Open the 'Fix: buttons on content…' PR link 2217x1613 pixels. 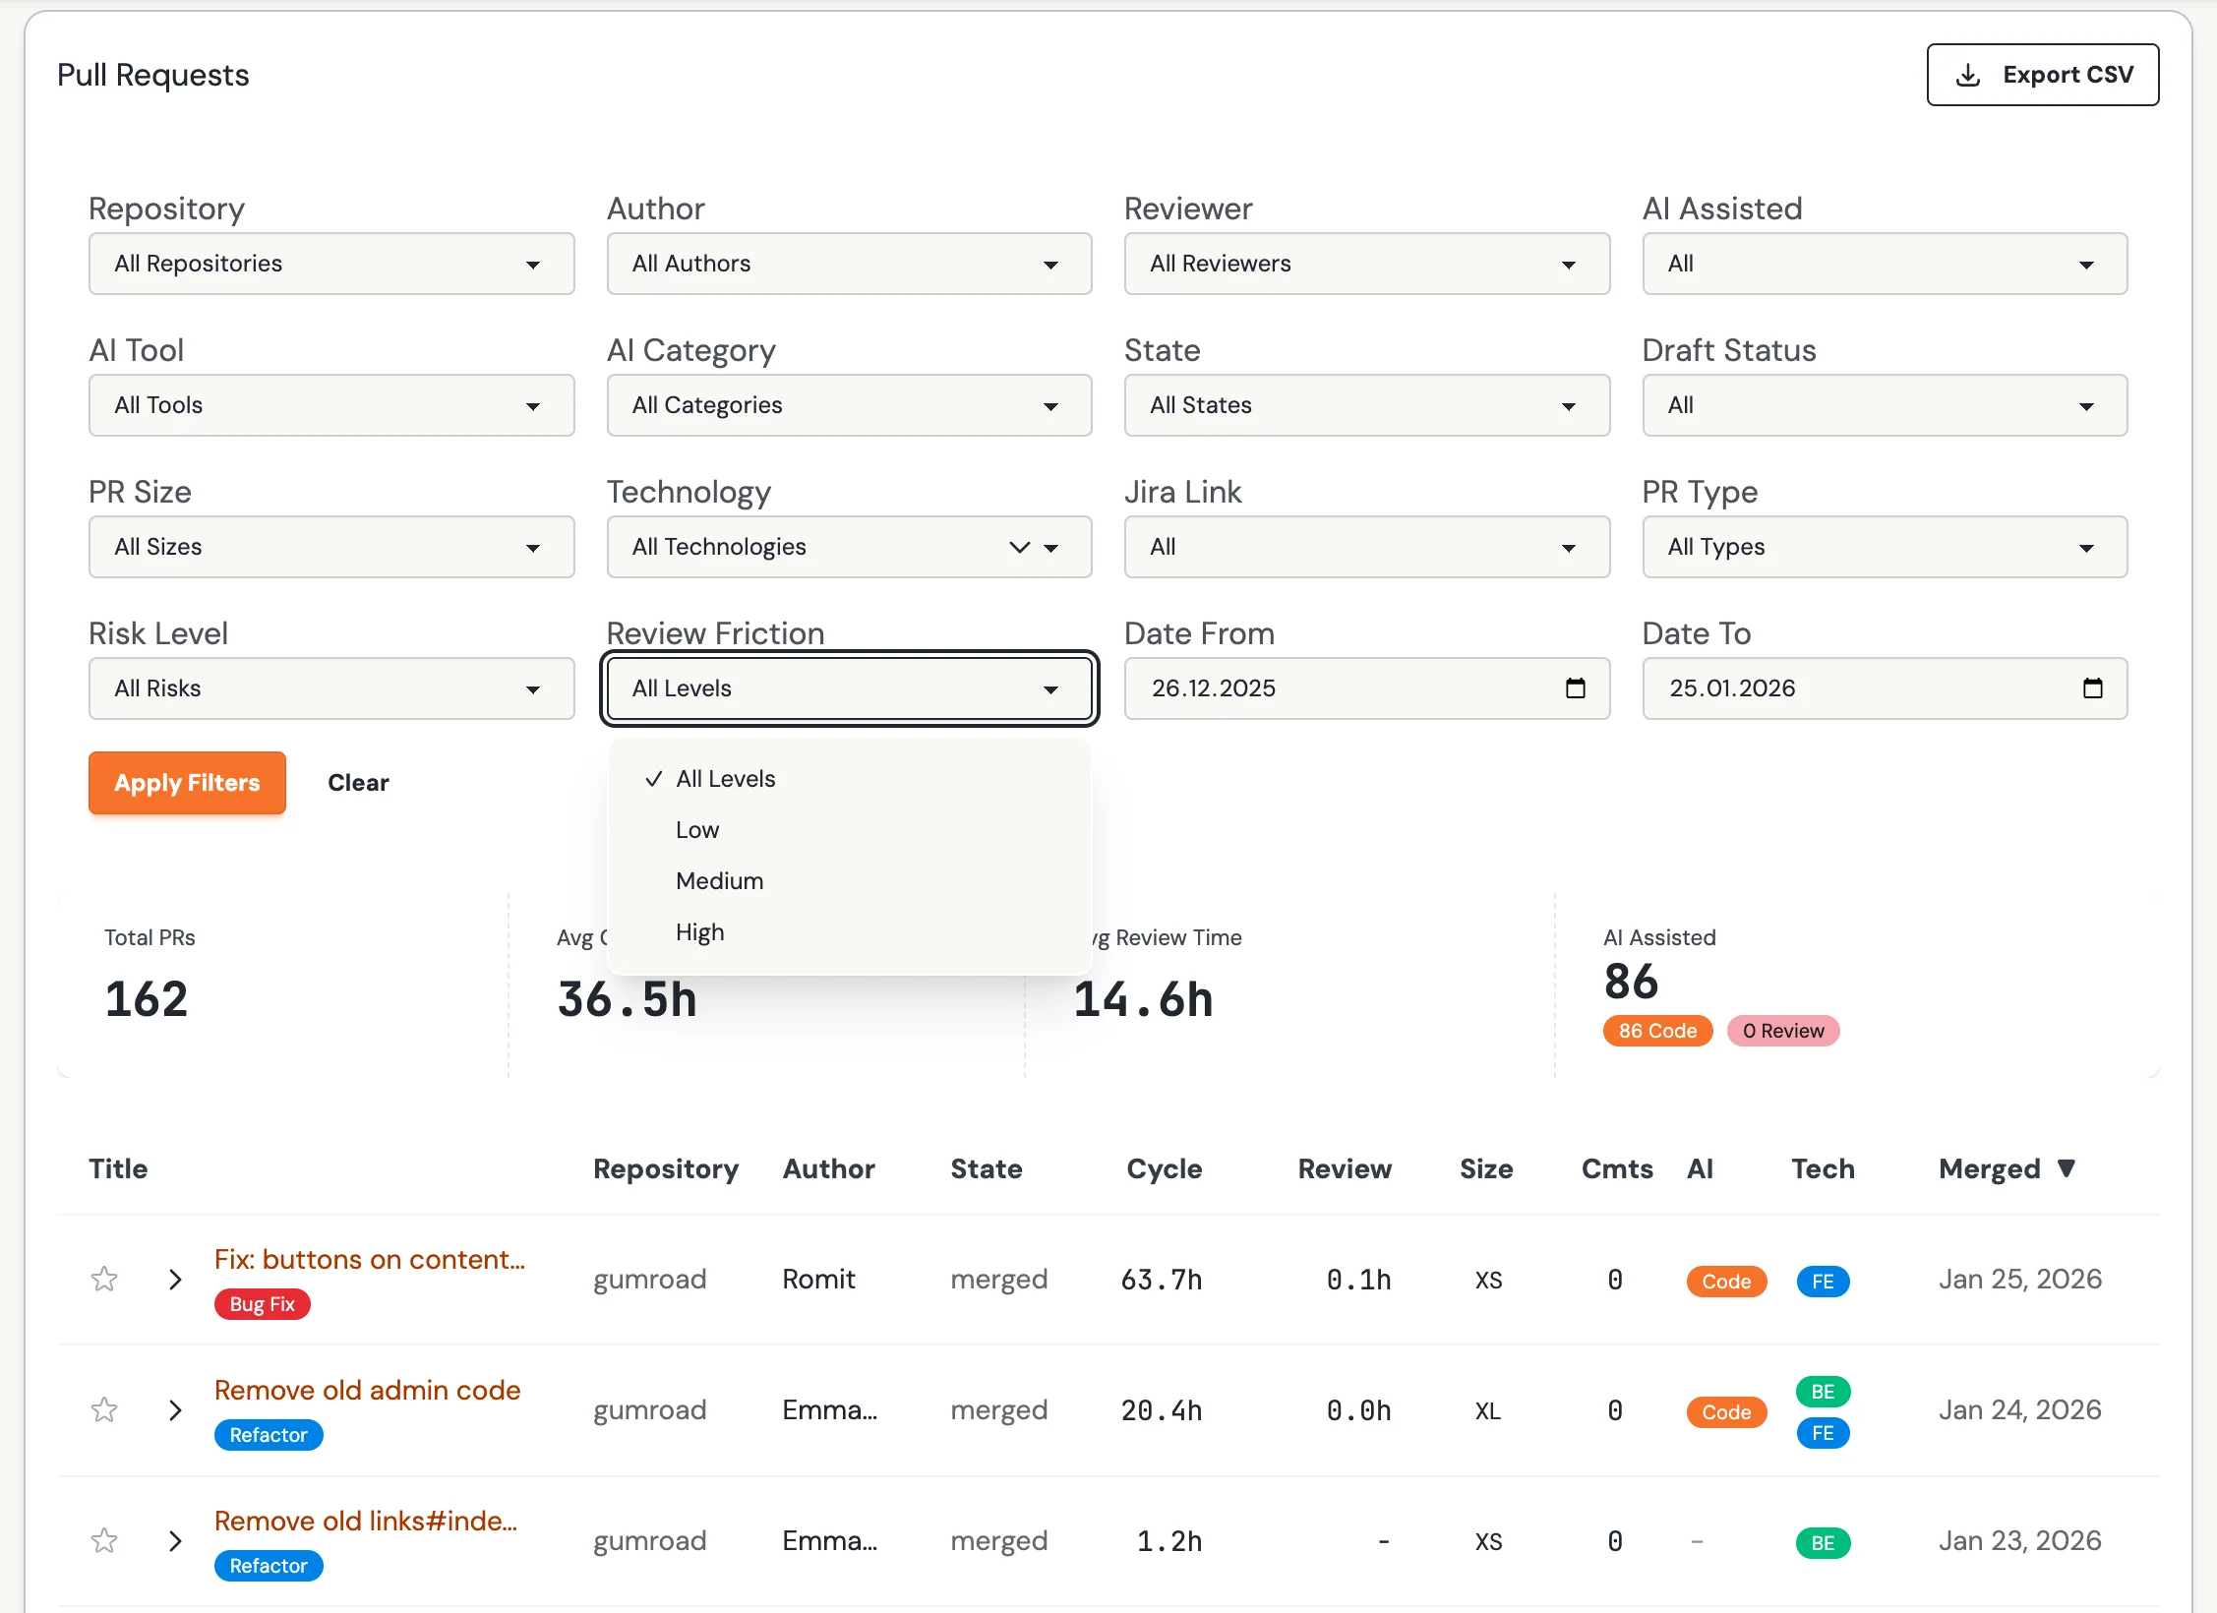[x=370, y=1260]
